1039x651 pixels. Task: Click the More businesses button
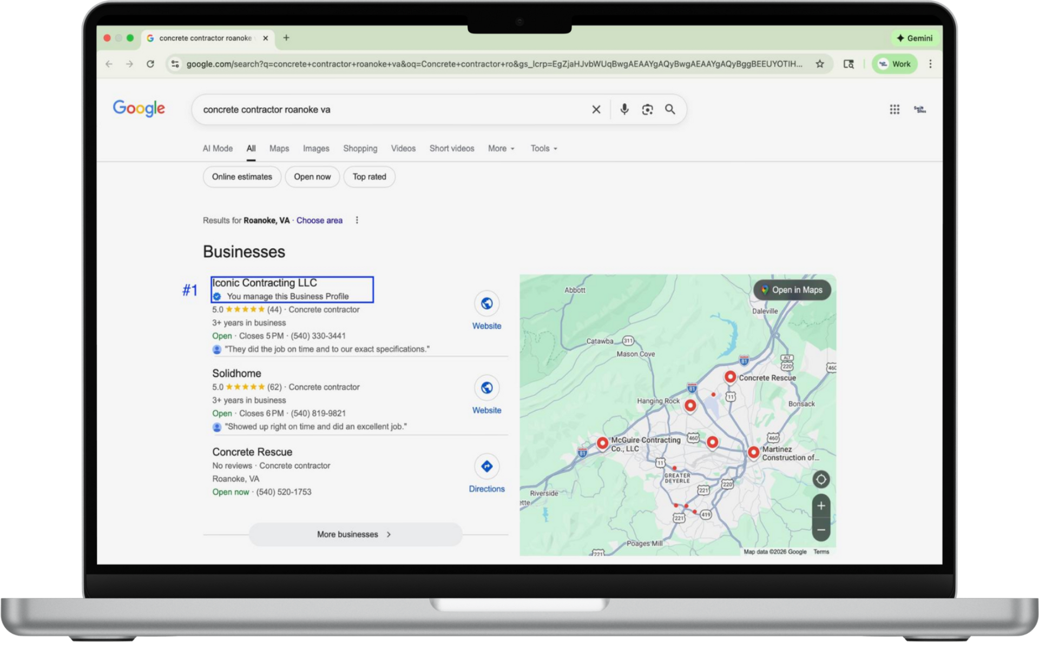(354, 534)
